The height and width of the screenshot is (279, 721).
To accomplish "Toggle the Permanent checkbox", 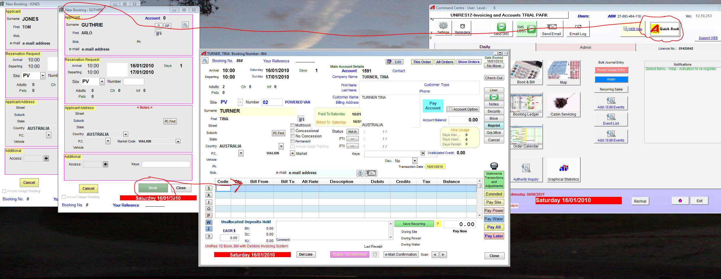I will coord(293,141).
